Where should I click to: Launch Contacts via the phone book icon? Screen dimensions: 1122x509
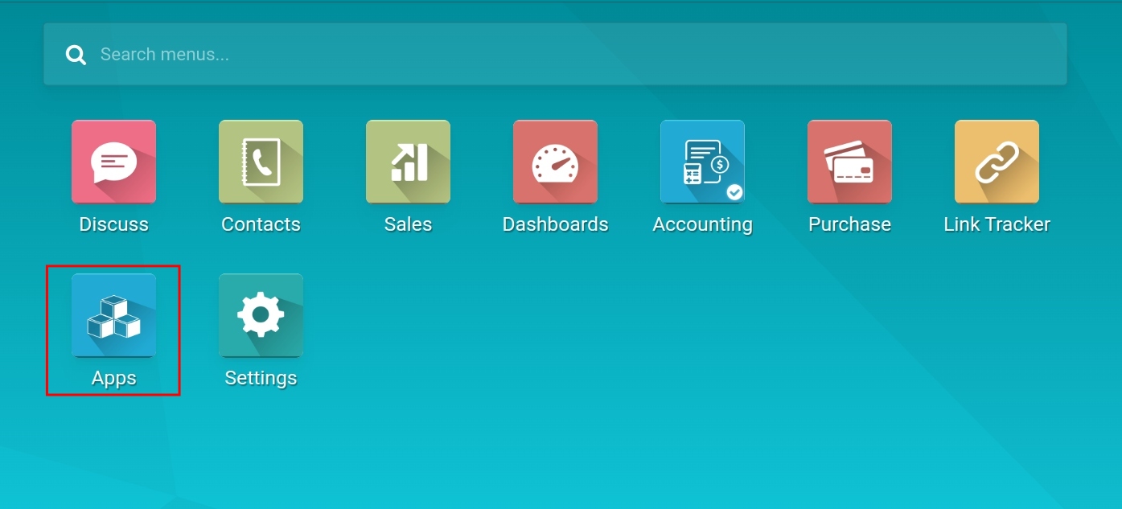[261, 162]
